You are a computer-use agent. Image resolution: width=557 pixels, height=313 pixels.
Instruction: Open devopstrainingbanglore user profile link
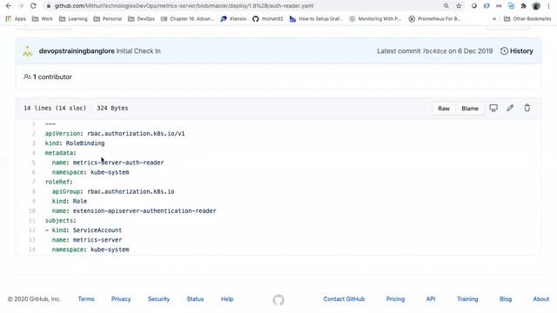77,51
